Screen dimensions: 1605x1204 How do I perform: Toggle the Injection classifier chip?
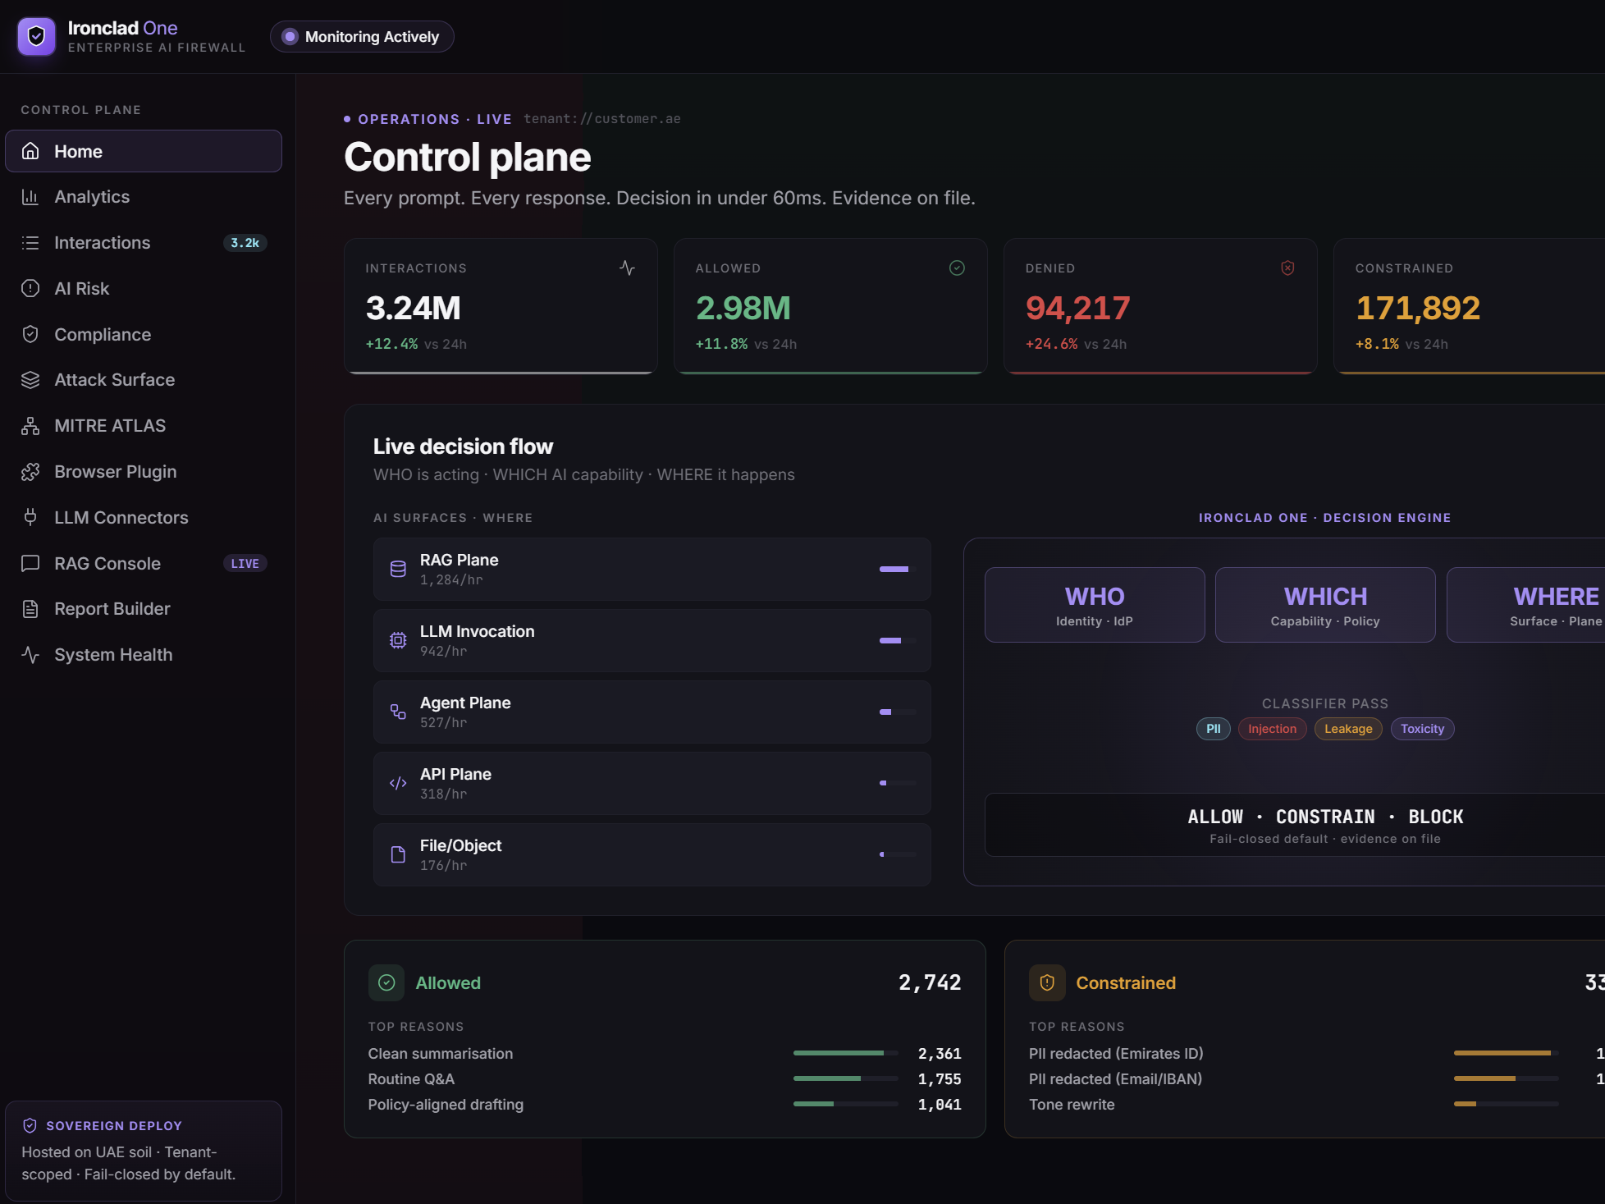point(1272,729)
